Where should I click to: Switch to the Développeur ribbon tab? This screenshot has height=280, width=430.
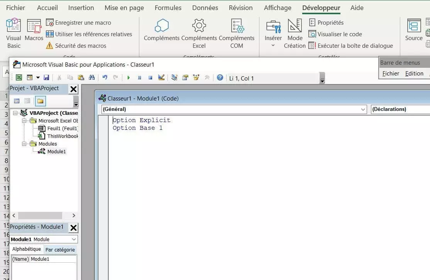322,7
